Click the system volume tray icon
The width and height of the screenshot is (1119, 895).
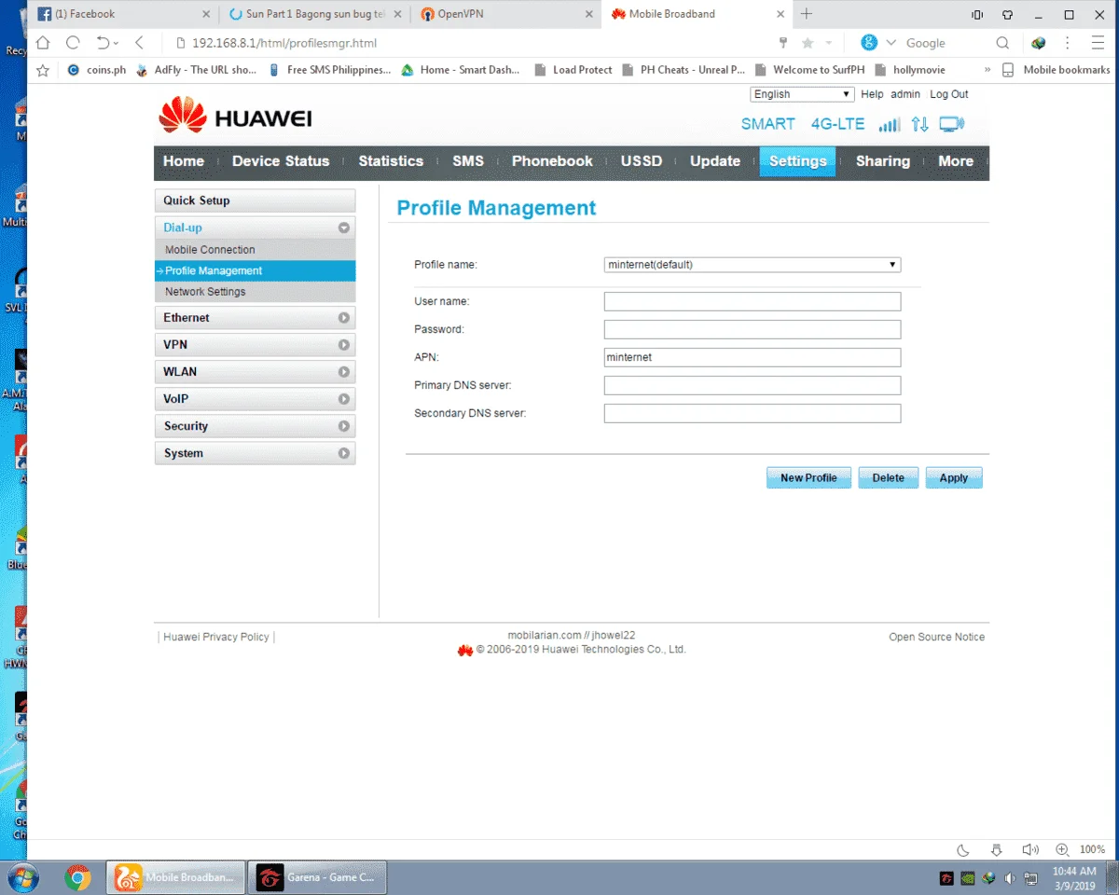click(1010, 878)
